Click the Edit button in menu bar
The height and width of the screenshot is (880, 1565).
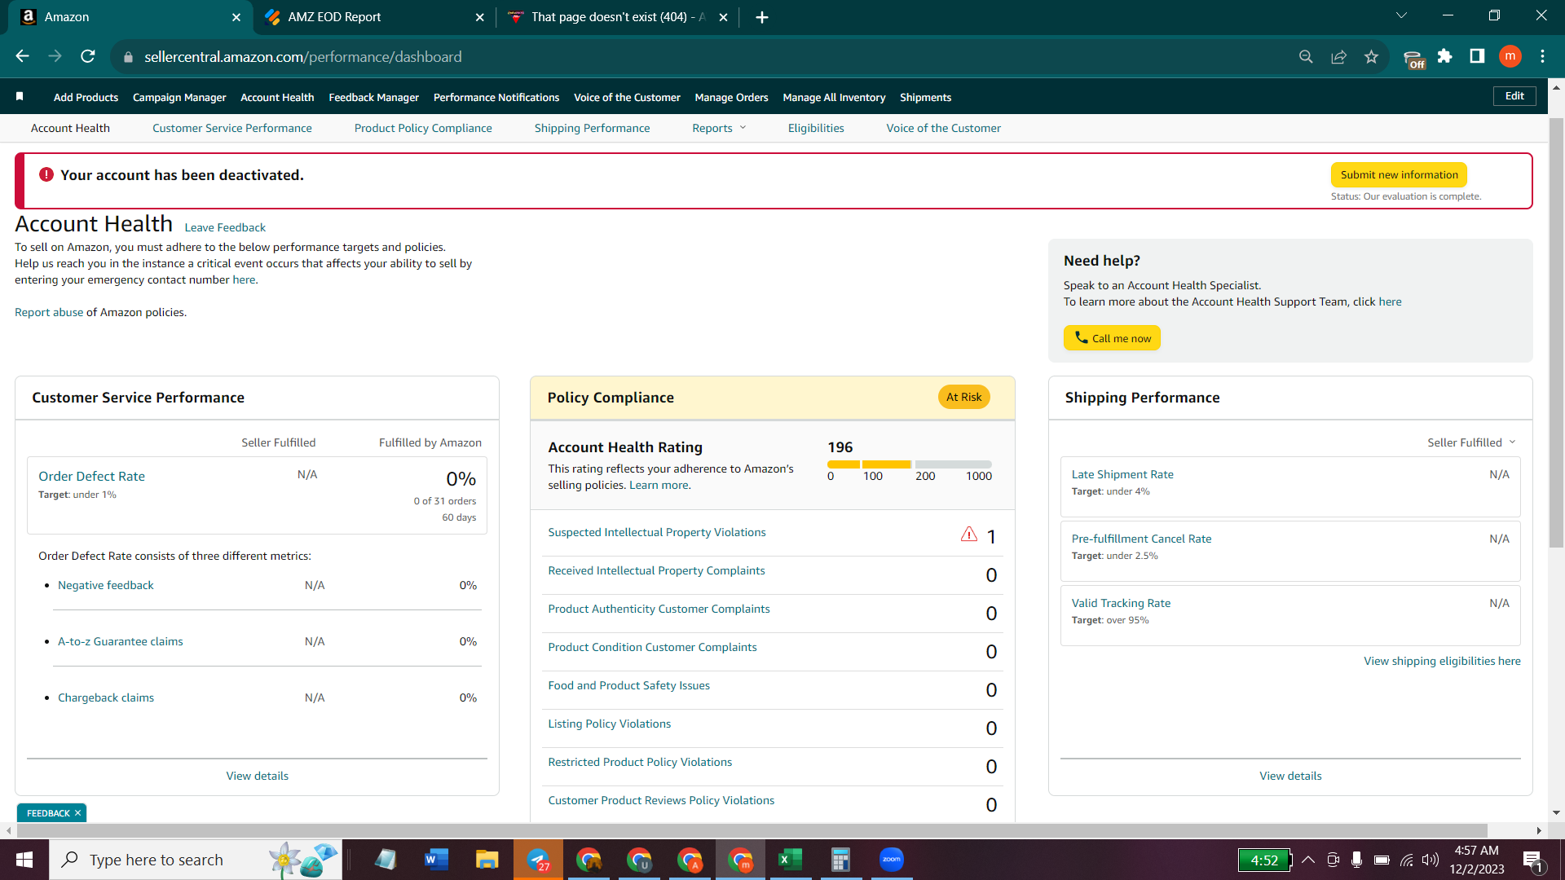pos(1514,96)
